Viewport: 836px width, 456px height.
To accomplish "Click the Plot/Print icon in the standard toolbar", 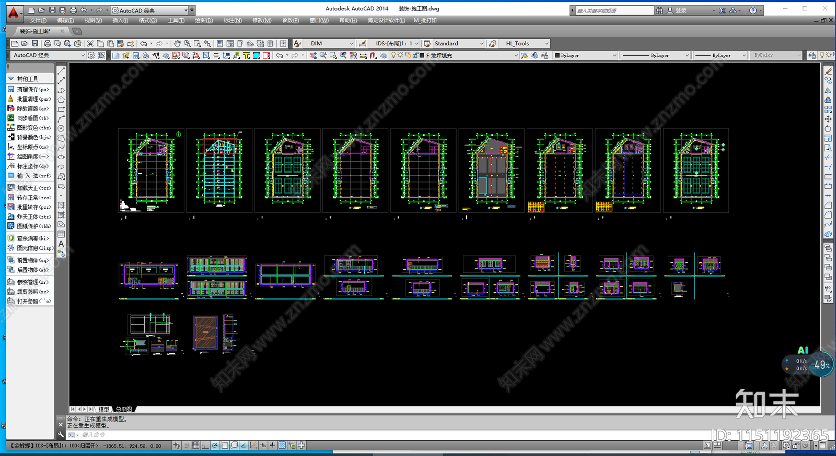I will click(48, 44).
